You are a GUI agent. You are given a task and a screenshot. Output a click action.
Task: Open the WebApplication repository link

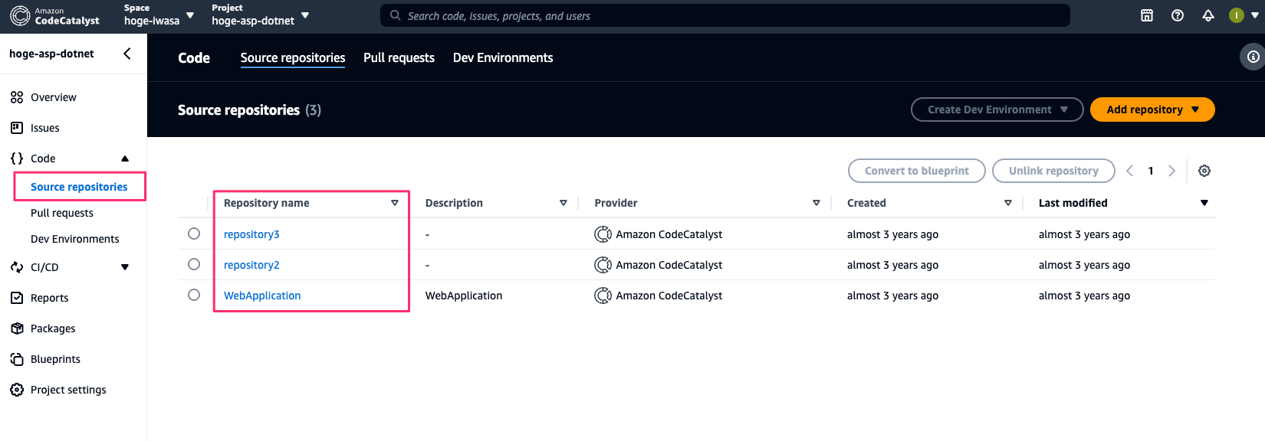pyautogui.click(x=262, y=296)
